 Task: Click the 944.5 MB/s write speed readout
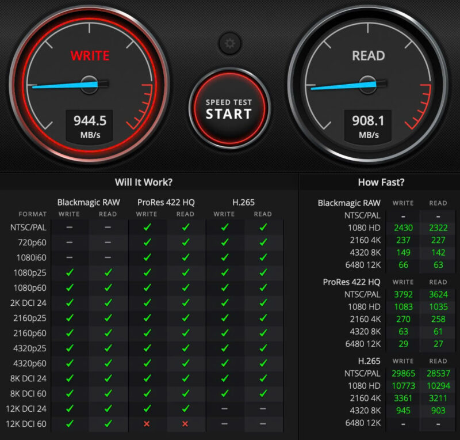coord(90,126)
